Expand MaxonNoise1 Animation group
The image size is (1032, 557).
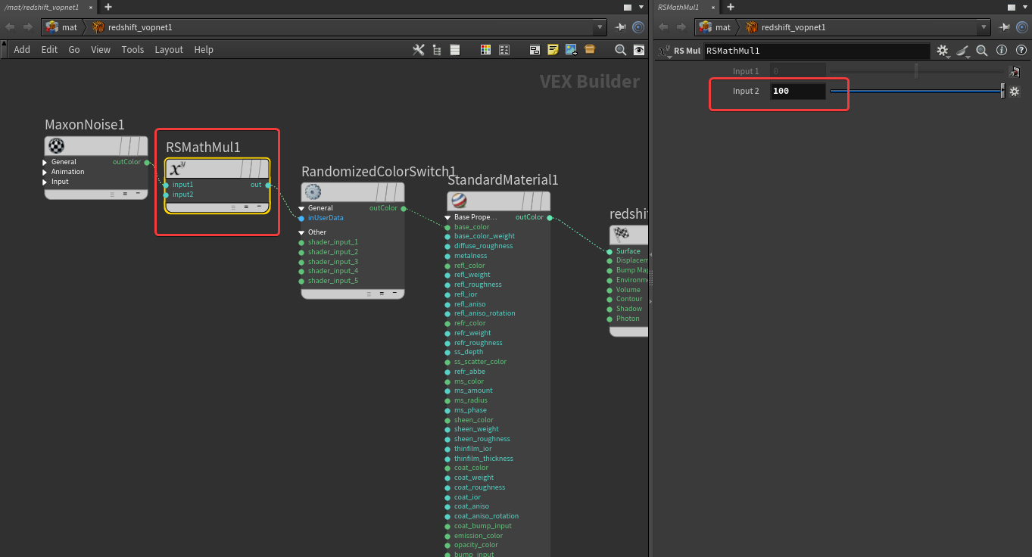[45, 172]
